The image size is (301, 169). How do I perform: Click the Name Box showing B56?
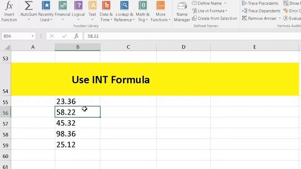(16, 36)
